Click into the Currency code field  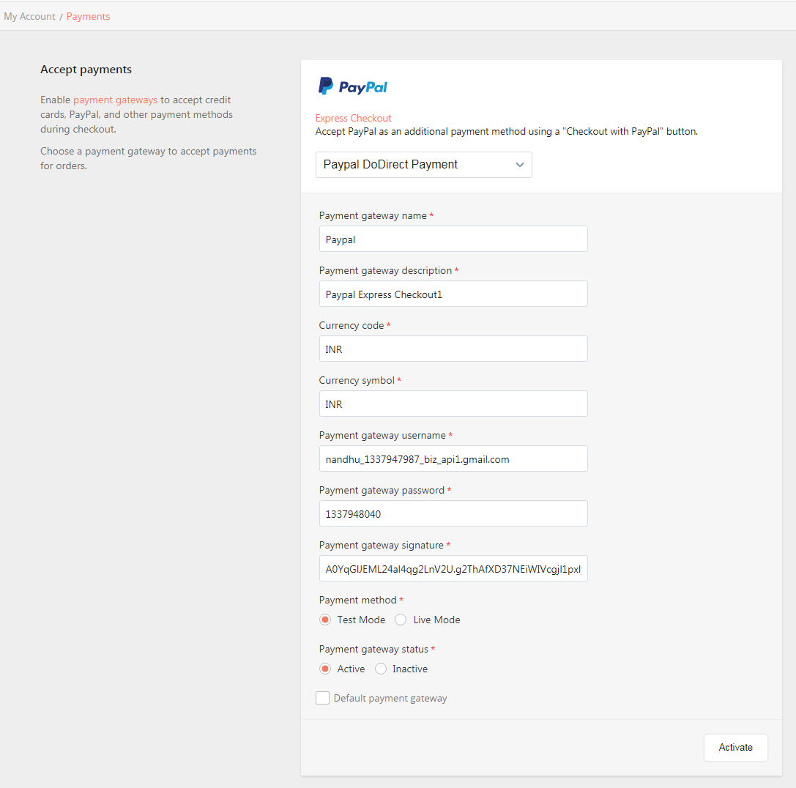coord(453,349)
